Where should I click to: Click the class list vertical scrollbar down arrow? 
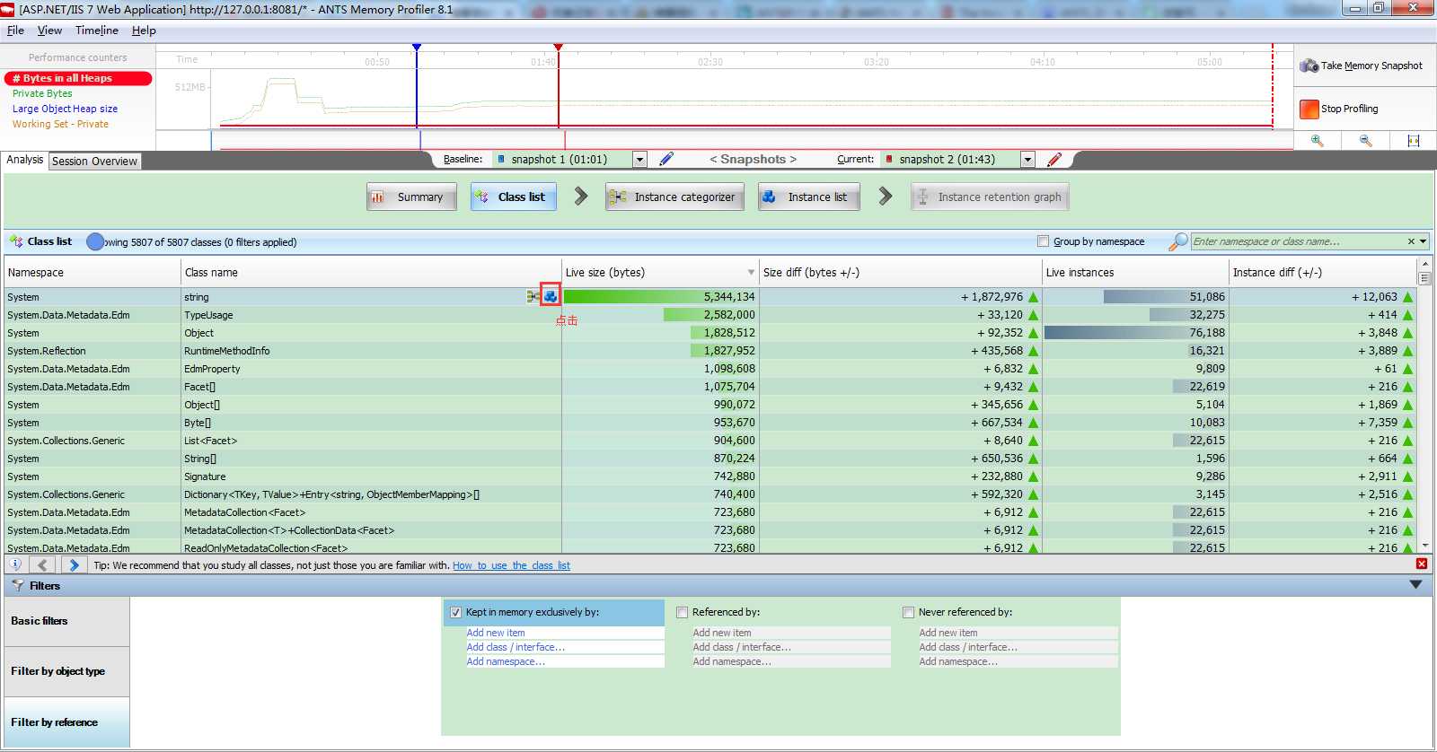[1424, 545]
